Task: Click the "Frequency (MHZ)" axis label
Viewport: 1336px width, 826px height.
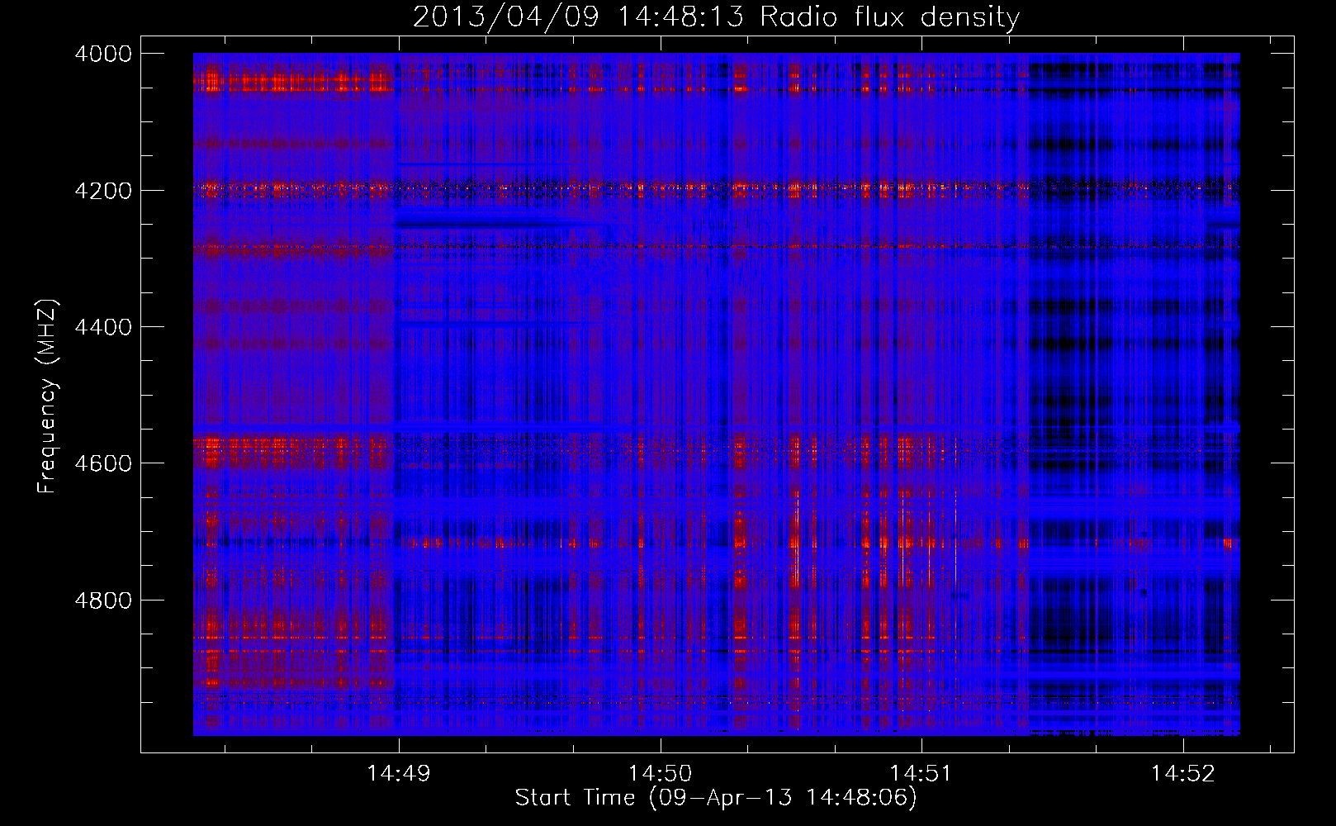Action: [x=47, y=396]
